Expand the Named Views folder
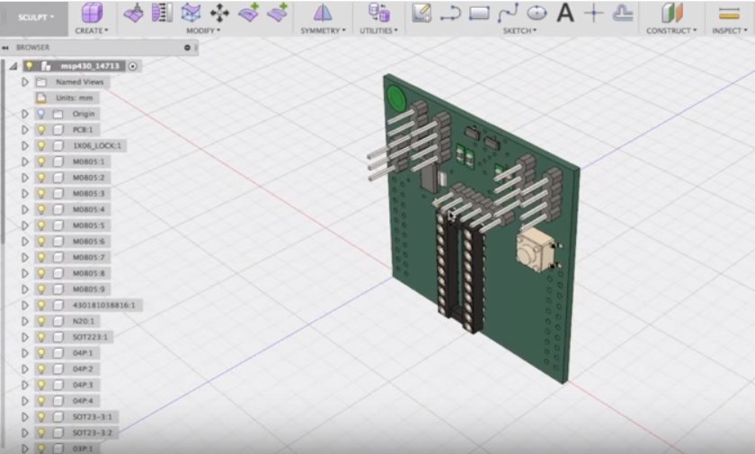 pyautogui.click(x=25, y=83)
